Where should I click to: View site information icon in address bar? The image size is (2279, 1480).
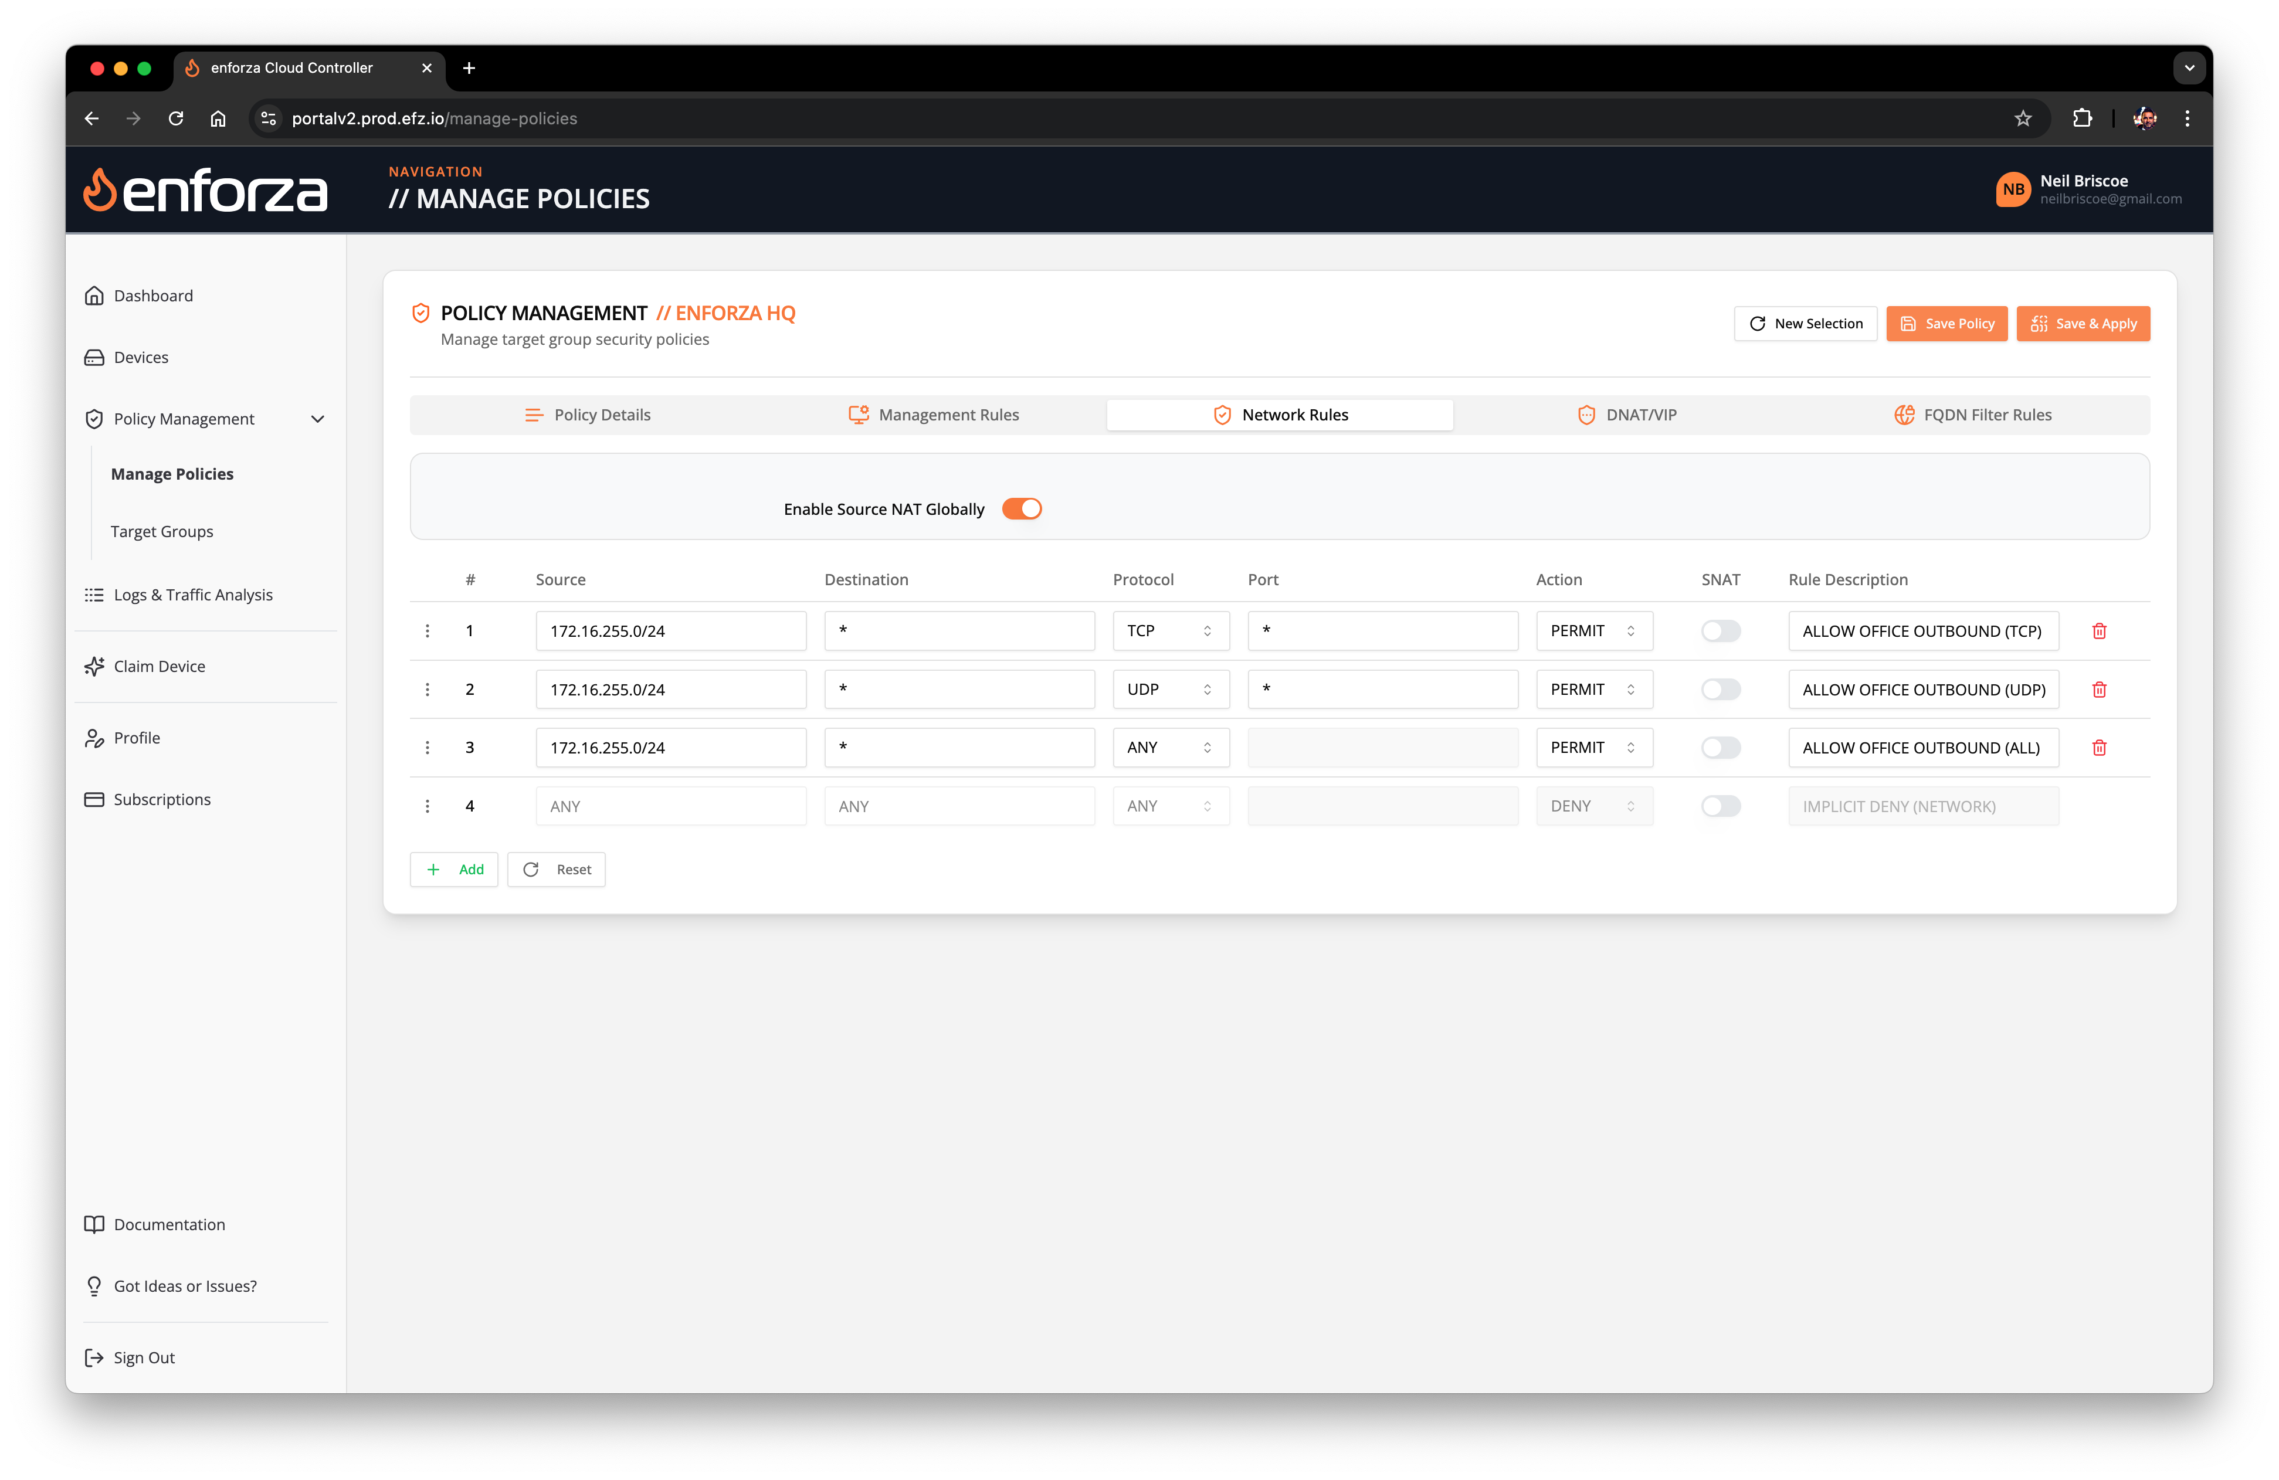tap(269, 118)
